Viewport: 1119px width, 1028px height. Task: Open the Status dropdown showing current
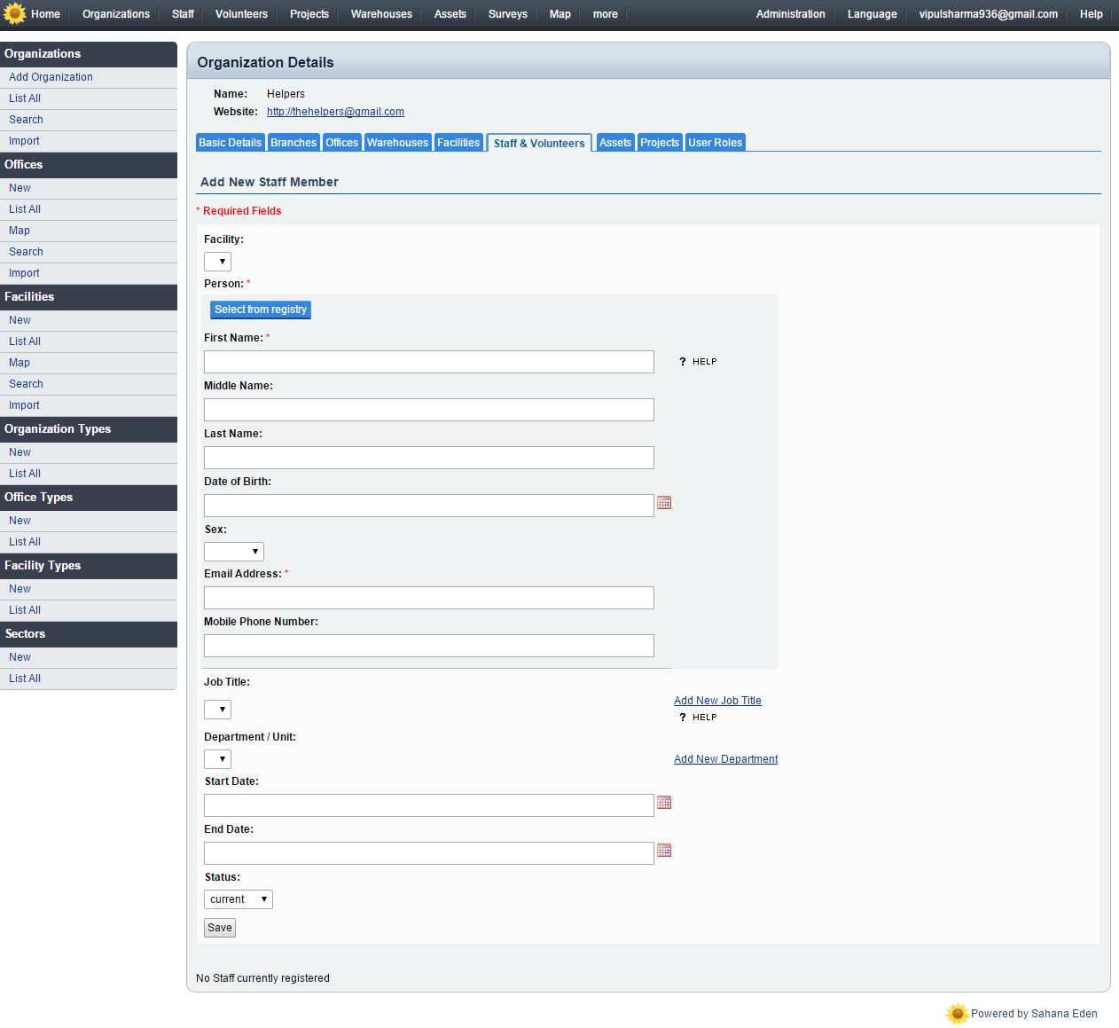tap(239, 899)
